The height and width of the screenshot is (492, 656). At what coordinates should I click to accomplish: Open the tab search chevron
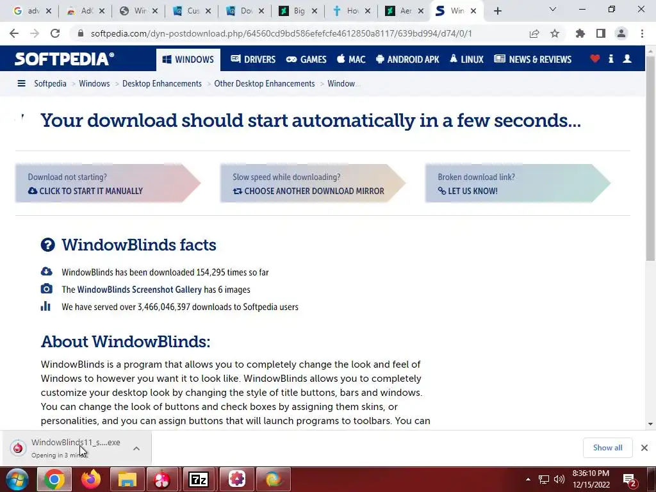pos(553,9)
